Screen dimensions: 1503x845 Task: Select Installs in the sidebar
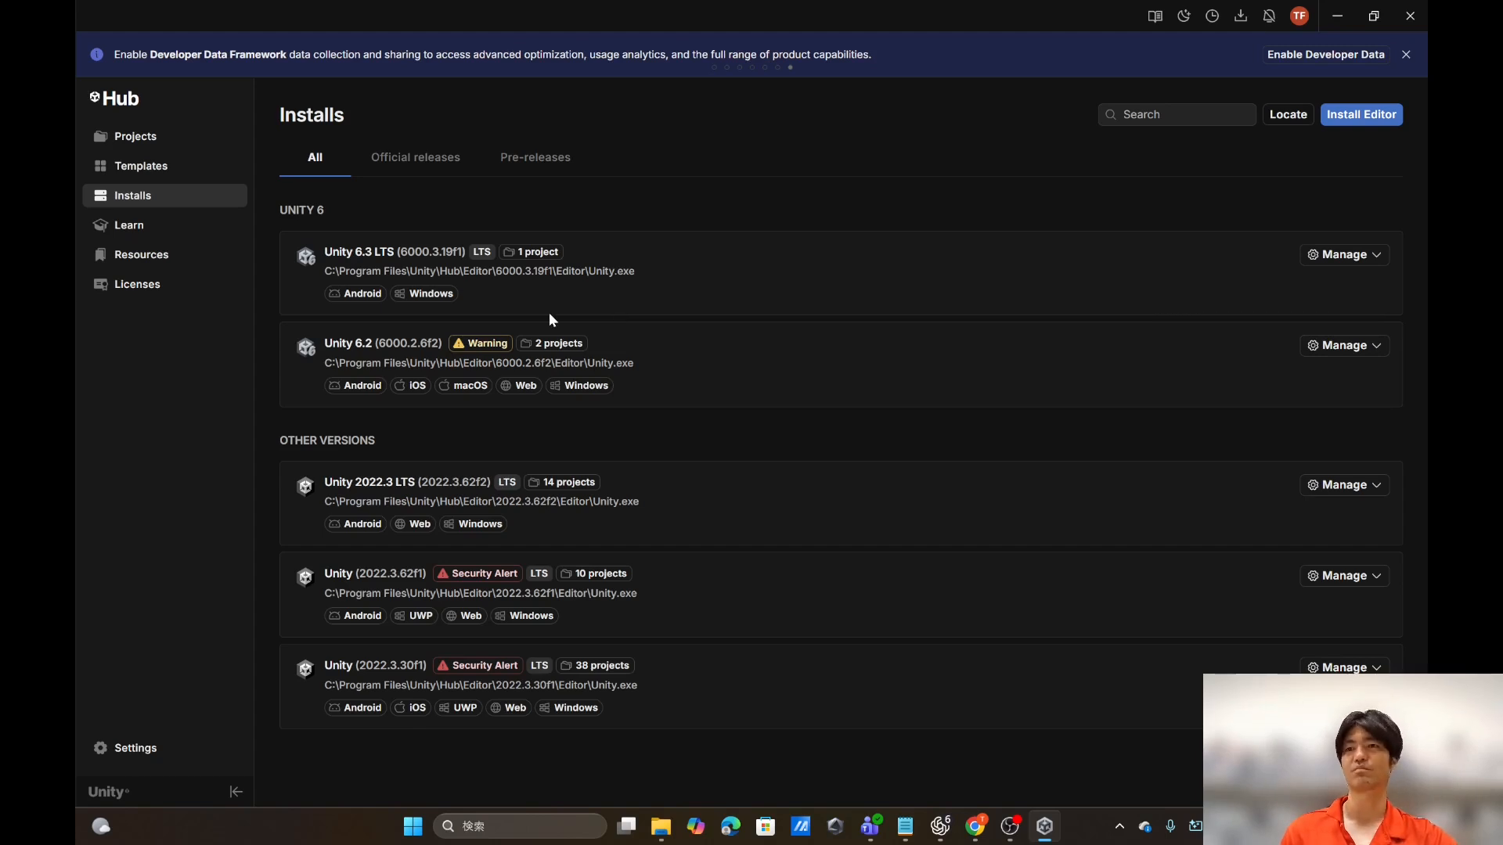click(164, 196)
